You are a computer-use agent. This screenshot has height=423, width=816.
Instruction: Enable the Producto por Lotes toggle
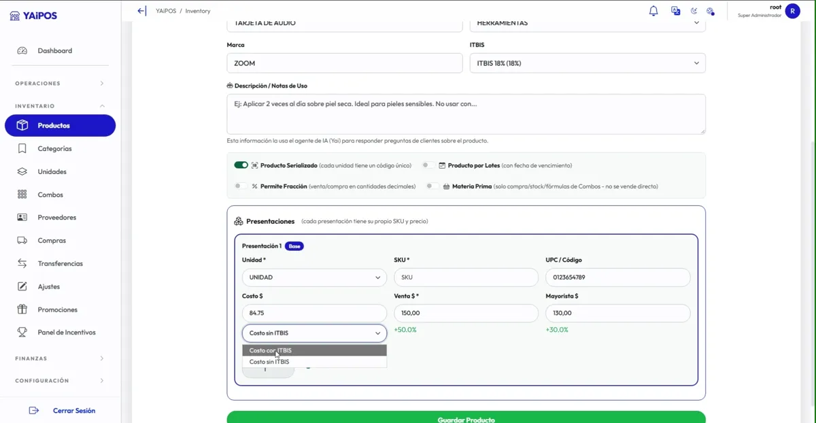pos(428,165)
